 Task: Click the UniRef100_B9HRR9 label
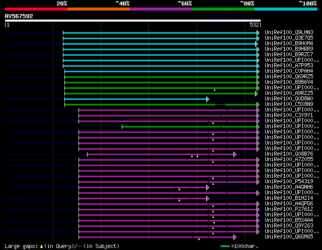(x=289, y=49)
